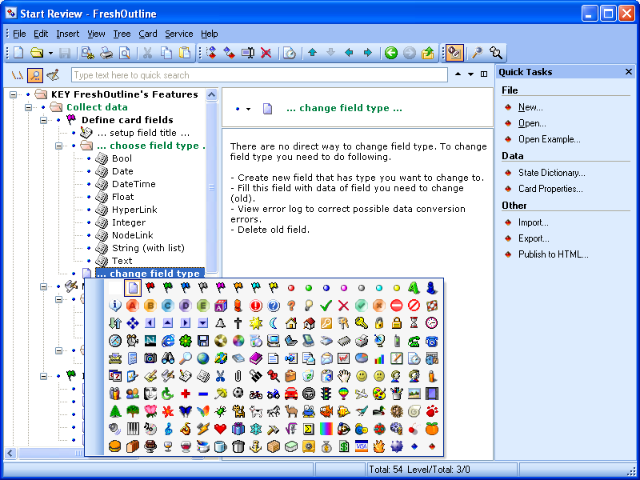The width and height of the screenshot is (640, 480).
Task: Pick the Internet Explorer icon in the palette
Action: click(168, 341)
